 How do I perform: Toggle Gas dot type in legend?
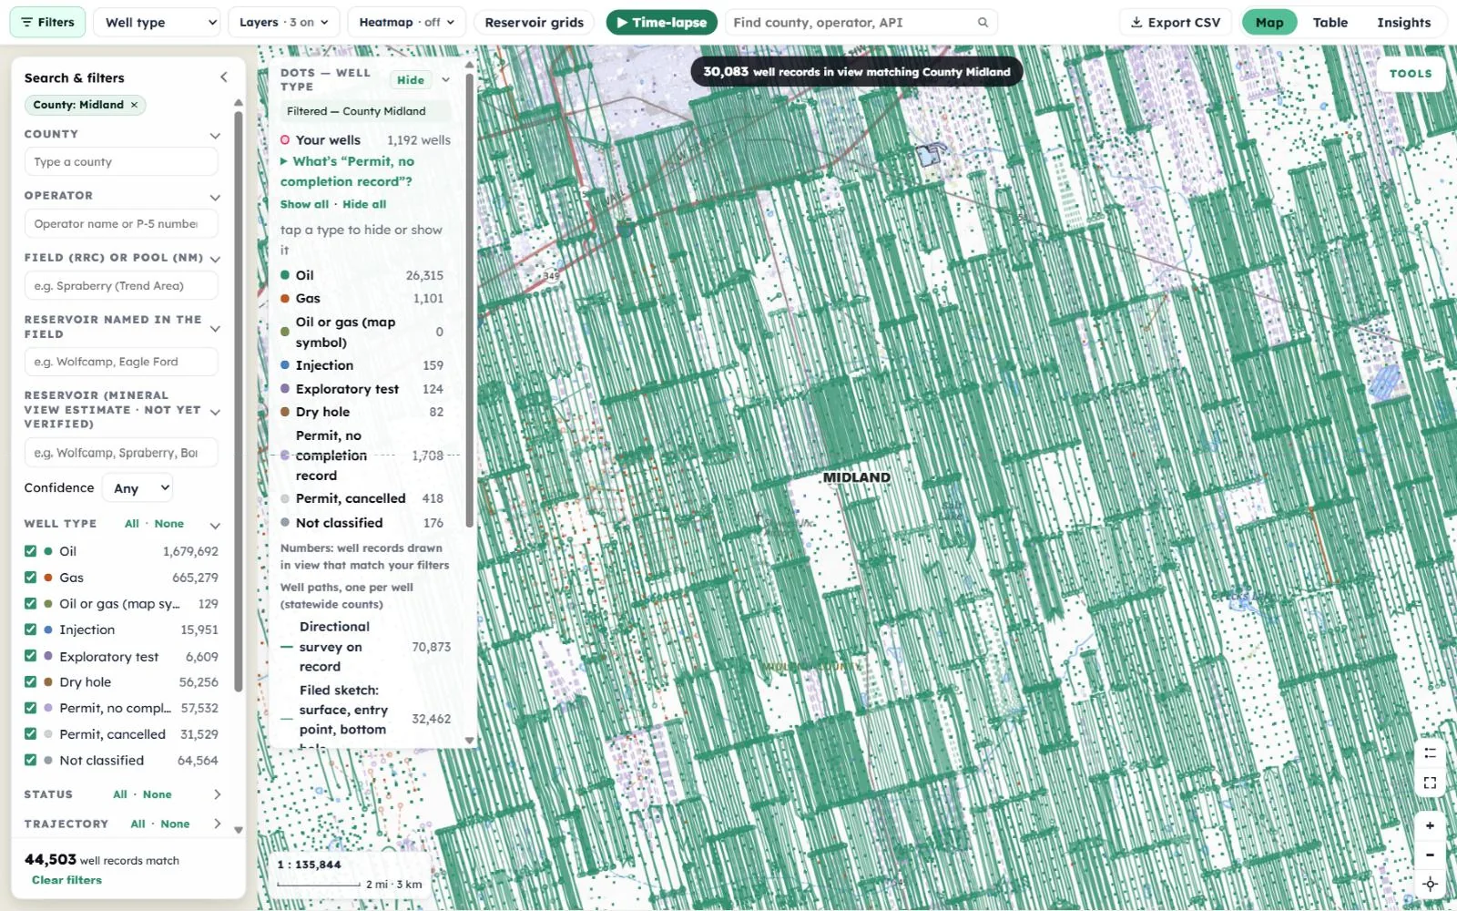point(362,298)
